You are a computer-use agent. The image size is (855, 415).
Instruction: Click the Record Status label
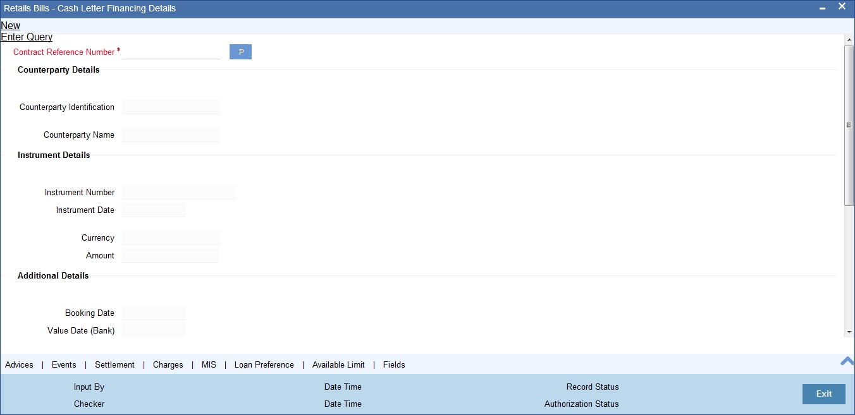[x=593, y=387]
